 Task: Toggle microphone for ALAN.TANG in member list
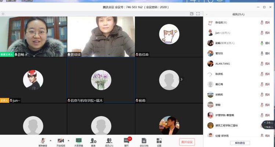pos(262,64)
